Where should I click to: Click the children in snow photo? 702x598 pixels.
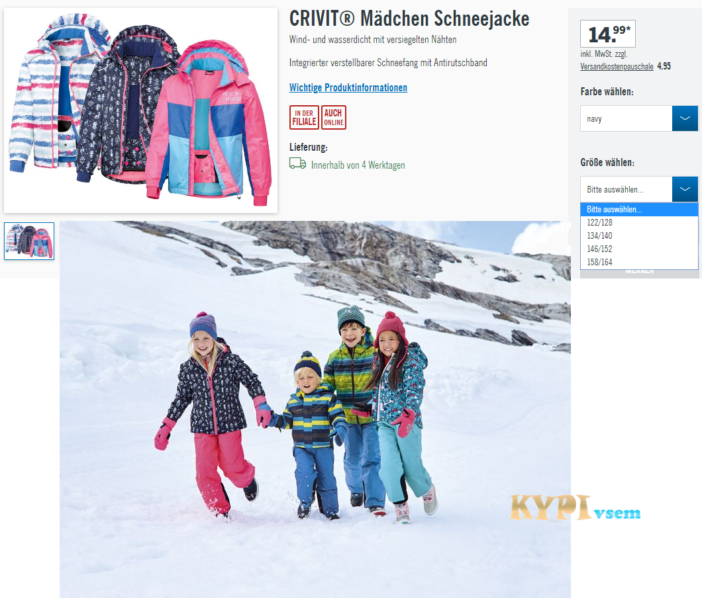tap(315, 409)
